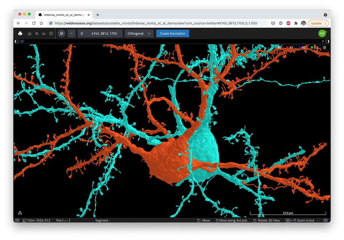
Task: Click the users administration icon
Action: [x=37, y=33]
